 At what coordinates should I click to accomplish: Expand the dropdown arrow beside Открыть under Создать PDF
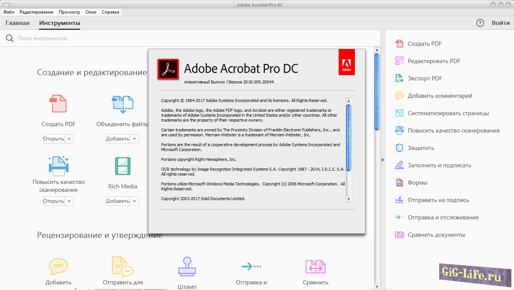click(69, 139)
